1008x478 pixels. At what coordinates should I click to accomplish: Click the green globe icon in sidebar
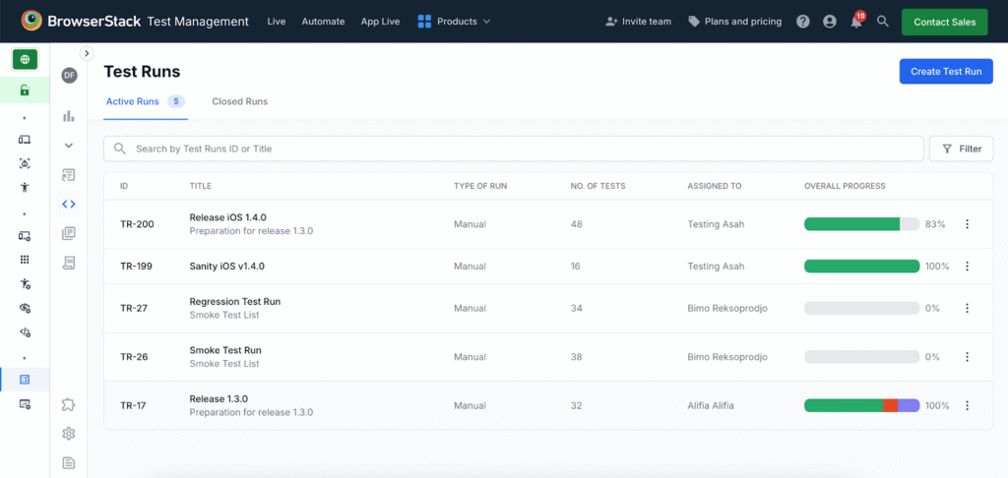(x=25, y=60)
